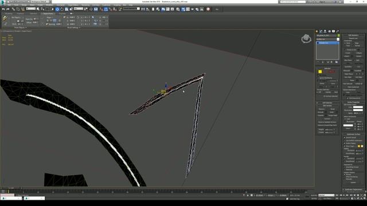The height and width of the screenshot is (206, 367).
Task: Open the Freeform ribbon tab
Action: tap(20, 14)
